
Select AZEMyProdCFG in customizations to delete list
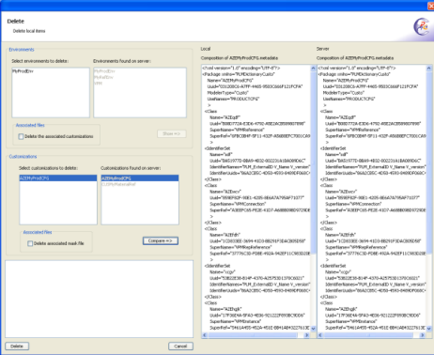tap(58, 178)
